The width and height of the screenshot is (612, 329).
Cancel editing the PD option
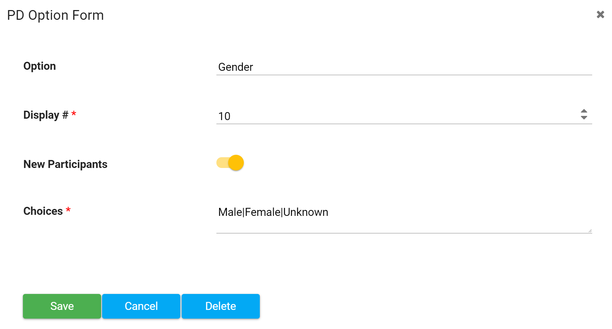coord(141,306)
